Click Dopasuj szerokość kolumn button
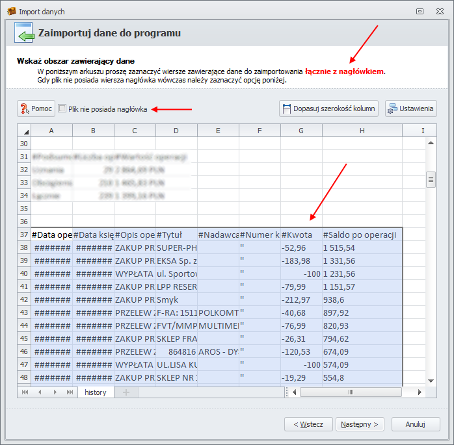This screenshot has height=445, width=454. pos(328,108)
